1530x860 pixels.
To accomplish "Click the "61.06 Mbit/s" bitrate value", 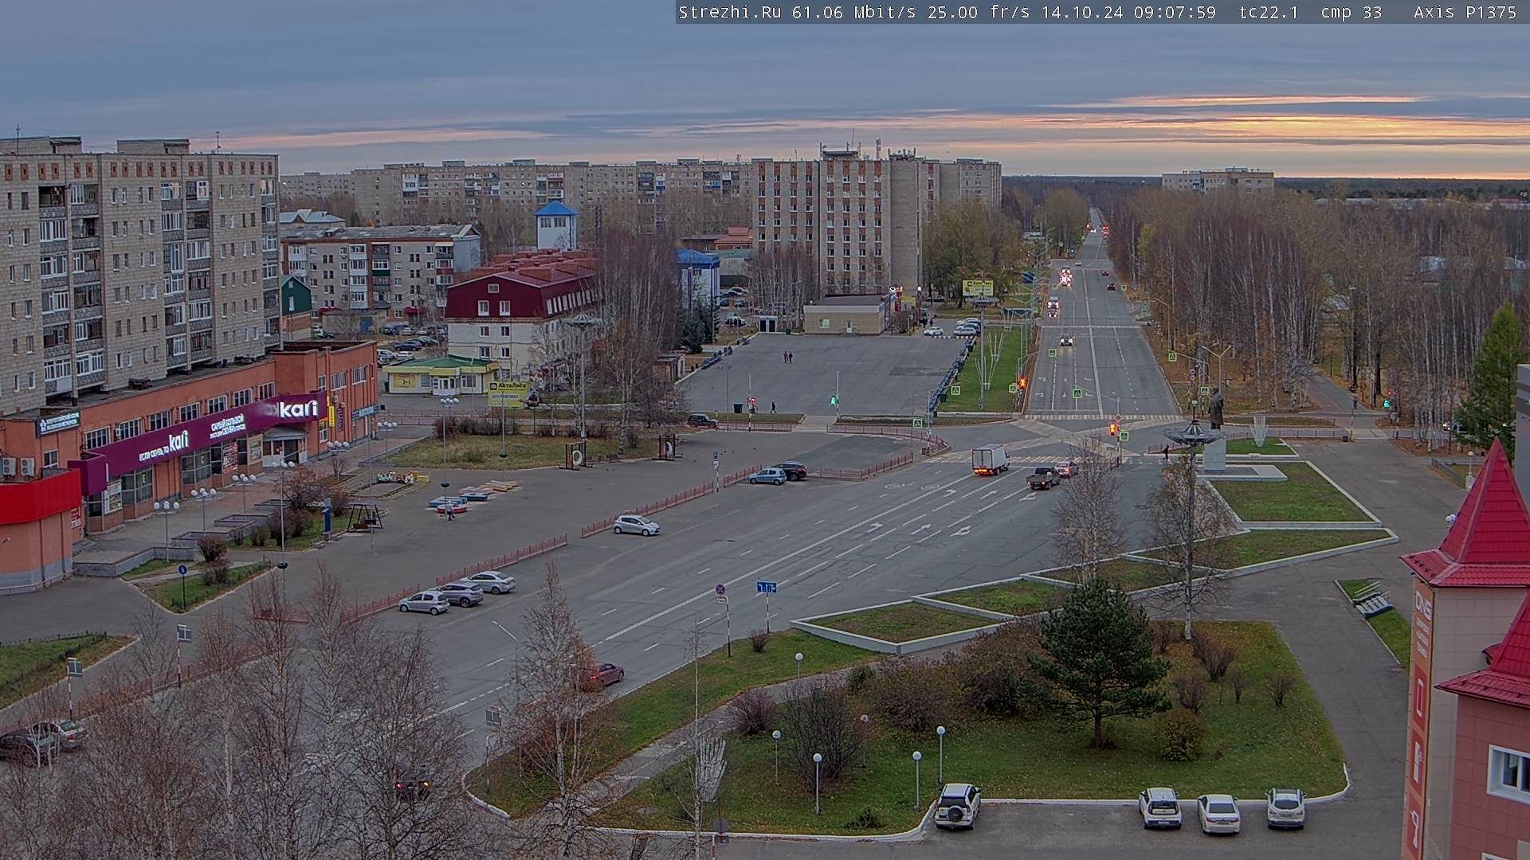I will tap(853, 12).
